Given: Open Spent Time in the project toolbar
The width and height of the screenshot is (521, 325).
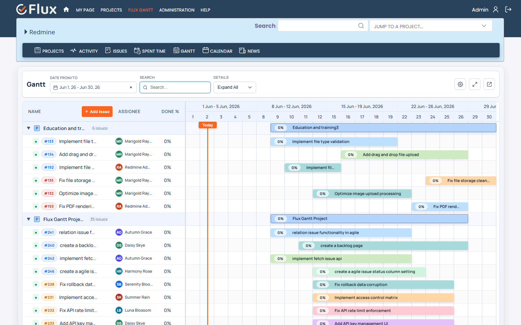Looking at the screenshot, I should pos(150,51).
